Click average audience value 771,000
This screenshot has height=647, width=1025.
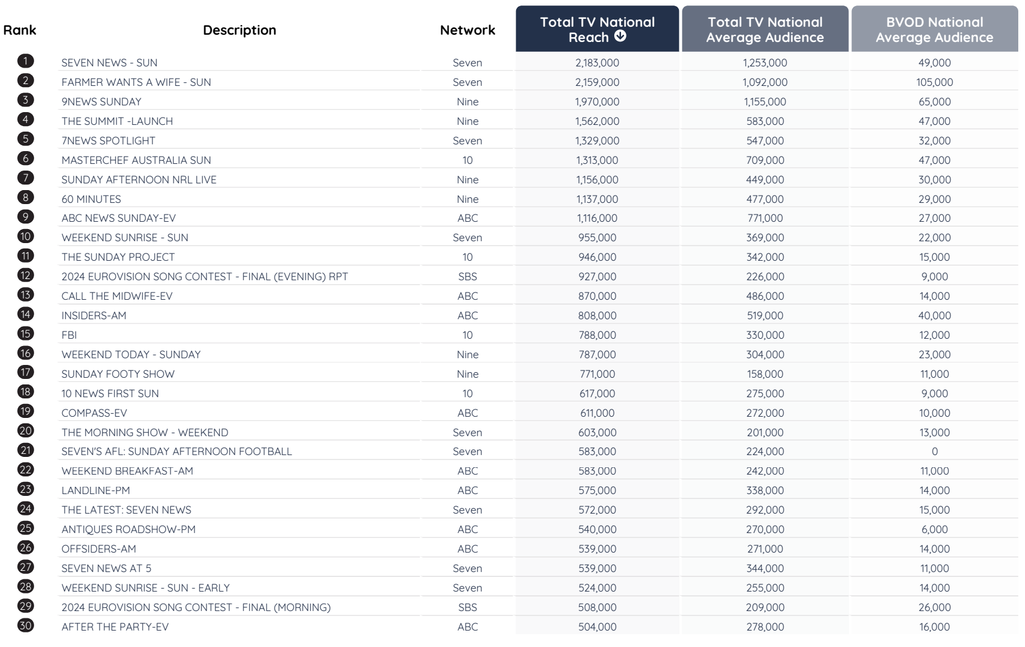[x=765, y=218]
